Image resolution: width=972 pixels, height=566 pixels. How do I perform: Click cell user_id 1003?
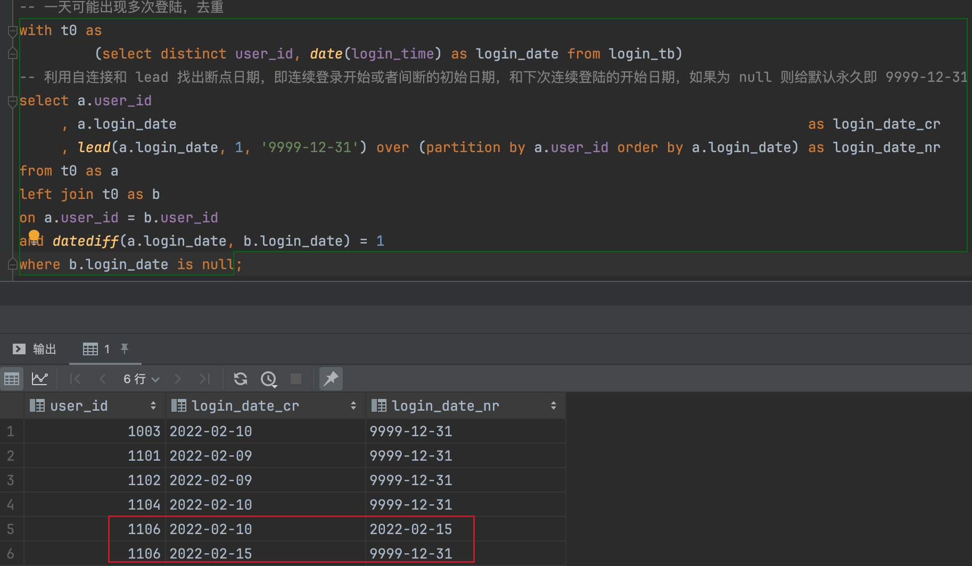click(x=95, y=431)
